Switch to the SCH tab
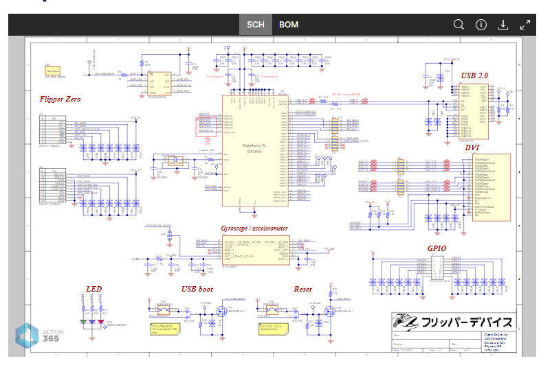Viewport: 541px width, 365px height. pyautogui.click(x=256, y=25)
